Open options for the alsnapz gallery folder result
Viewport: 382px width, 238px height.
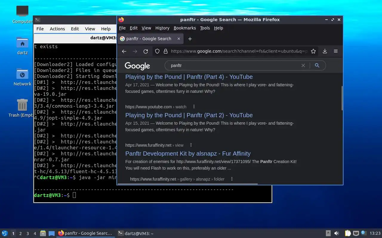232,179
